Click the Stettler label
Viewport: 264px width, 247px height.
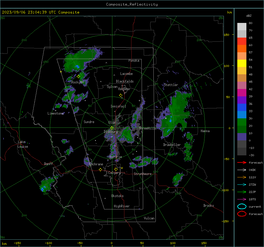(171, 85)
